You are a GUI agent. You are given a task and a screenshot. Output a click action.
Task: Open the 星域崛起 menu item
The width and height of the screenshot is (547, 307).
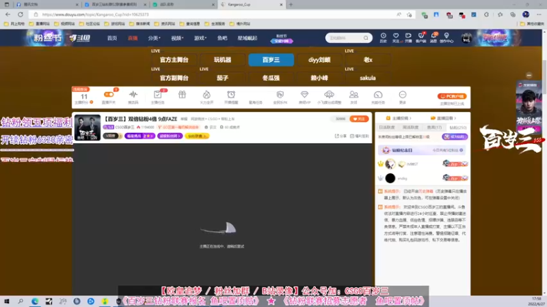click(x=248, y=38)
